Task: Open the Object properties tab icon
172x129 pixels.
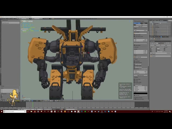Action: click(159, 37)
